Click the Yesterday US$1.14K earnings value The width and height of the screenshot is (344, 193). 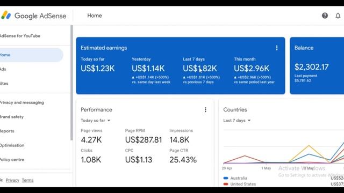[148, 69]
